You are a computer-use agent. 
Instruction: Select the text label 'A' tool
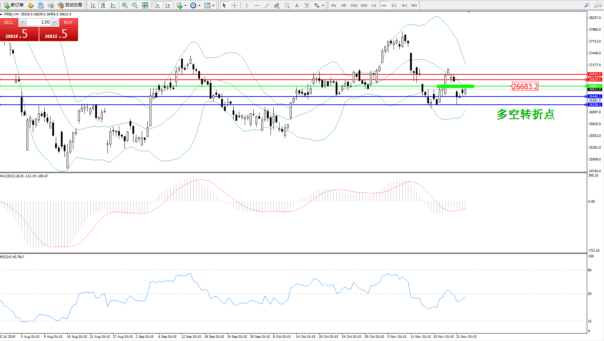point(297,5)
